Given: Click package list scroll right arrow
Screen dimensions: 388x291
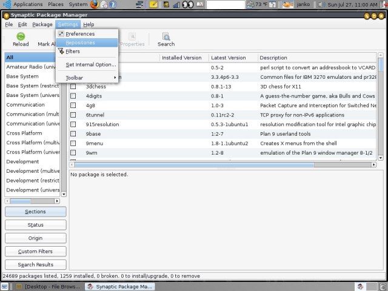Looking at the screenshot, I should click(374, 164).
